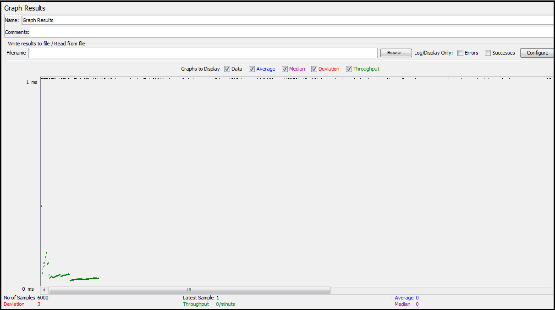Uncheck the Data graph checkbox

pos(227,69)
